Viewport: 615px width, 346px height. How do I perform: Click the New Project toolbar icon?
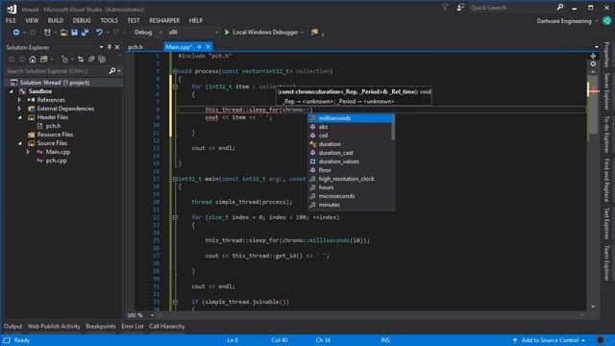tap(47, 32)
